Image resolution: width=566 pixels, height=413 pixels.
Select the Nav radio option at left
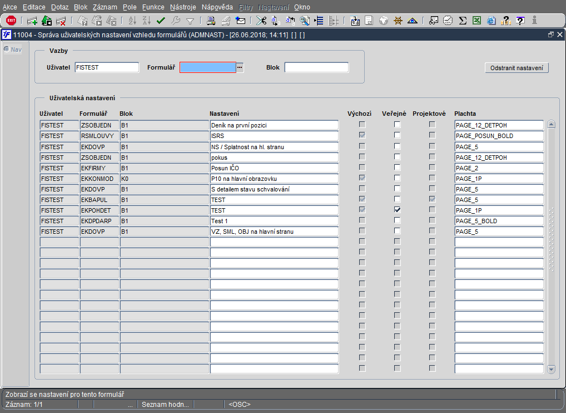(x=7, y=49)
